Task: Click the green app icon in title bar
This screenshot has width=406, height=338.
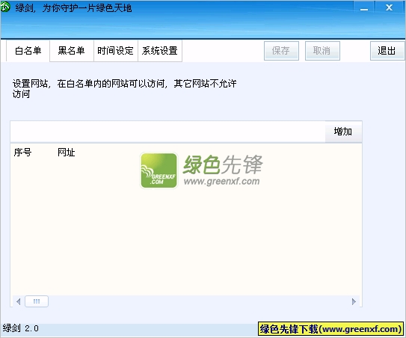Action: point(4,7)
